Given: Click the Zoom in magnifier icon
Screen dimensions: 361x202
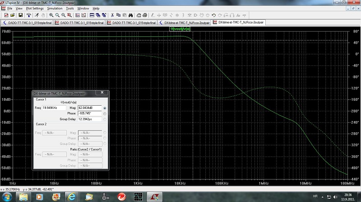Looking at the screenshot, I should point(51,15).
